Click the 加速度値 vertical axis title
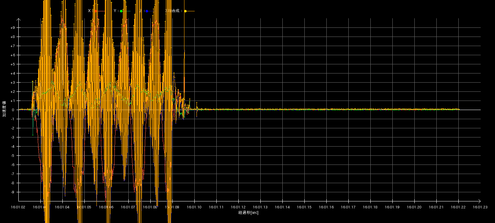Image resolution: width=495 pixels, height=223 pixels. click(4, 109)
